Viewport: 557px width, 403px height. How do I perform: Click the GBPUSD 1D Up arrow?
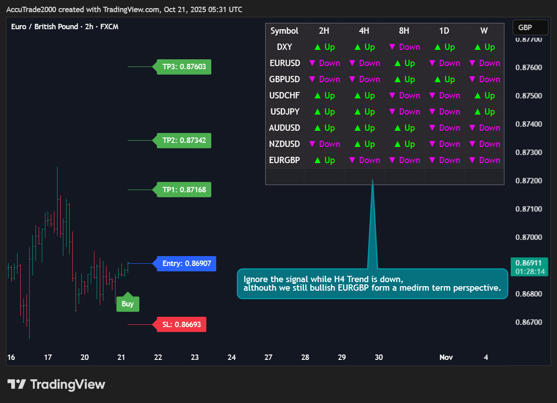[444, 80]
